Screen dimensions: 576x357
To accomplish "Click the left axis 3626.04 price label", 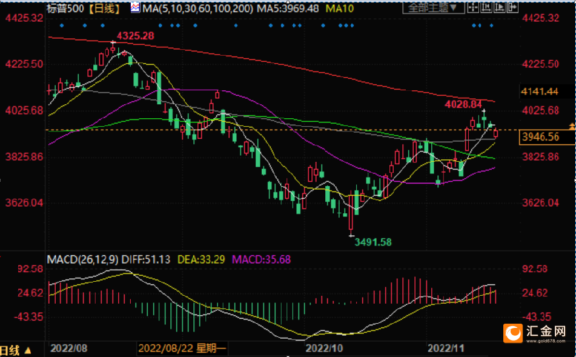I will (x=24, y=202).
